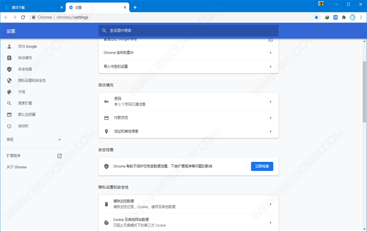The height and width of the screenshot is (232, 367).
Task: Open 关于 Chrome link in sidebar
Action: coord(17,168)
